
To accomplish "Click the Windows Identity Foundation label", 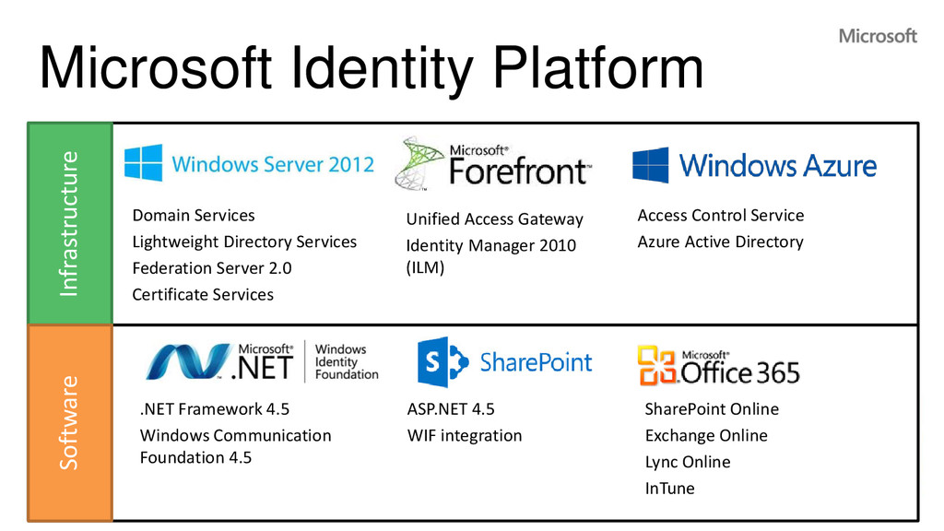I will pyautogui.click(x=347, y=361).
